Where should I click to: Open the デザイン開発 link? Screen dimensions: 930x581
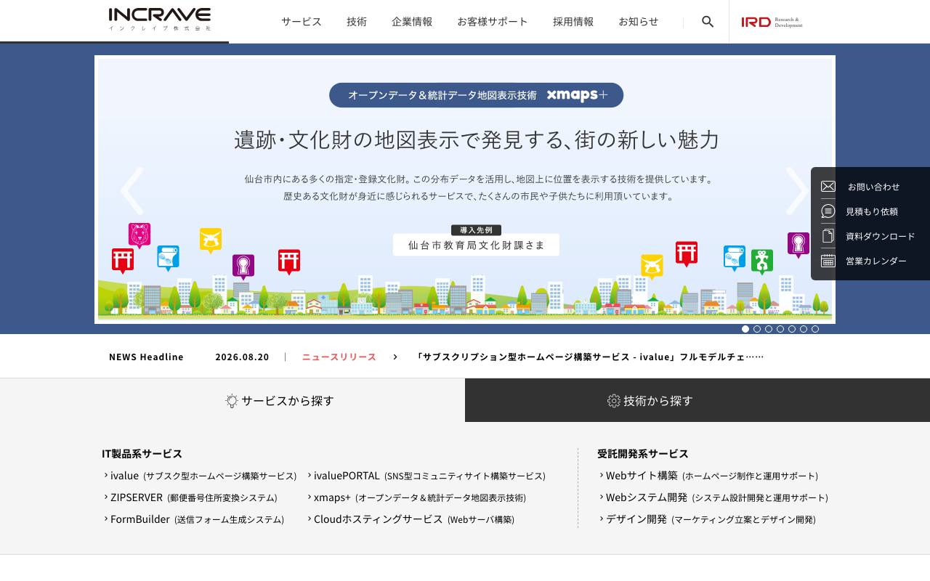(708, 519)
